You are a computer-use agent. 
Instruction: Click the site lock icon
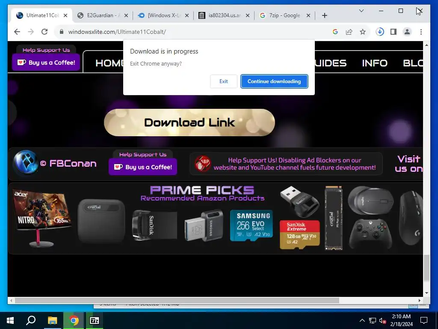(62, 32)
